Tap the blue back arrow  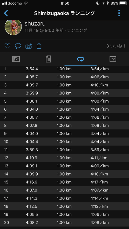coord(6,13)
